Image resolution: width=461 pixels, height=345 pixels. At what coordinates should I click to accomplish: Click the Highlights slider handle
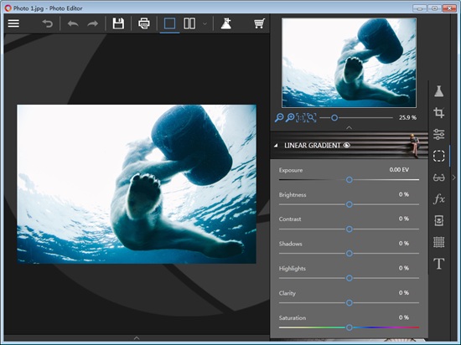(x=349, y=278)
